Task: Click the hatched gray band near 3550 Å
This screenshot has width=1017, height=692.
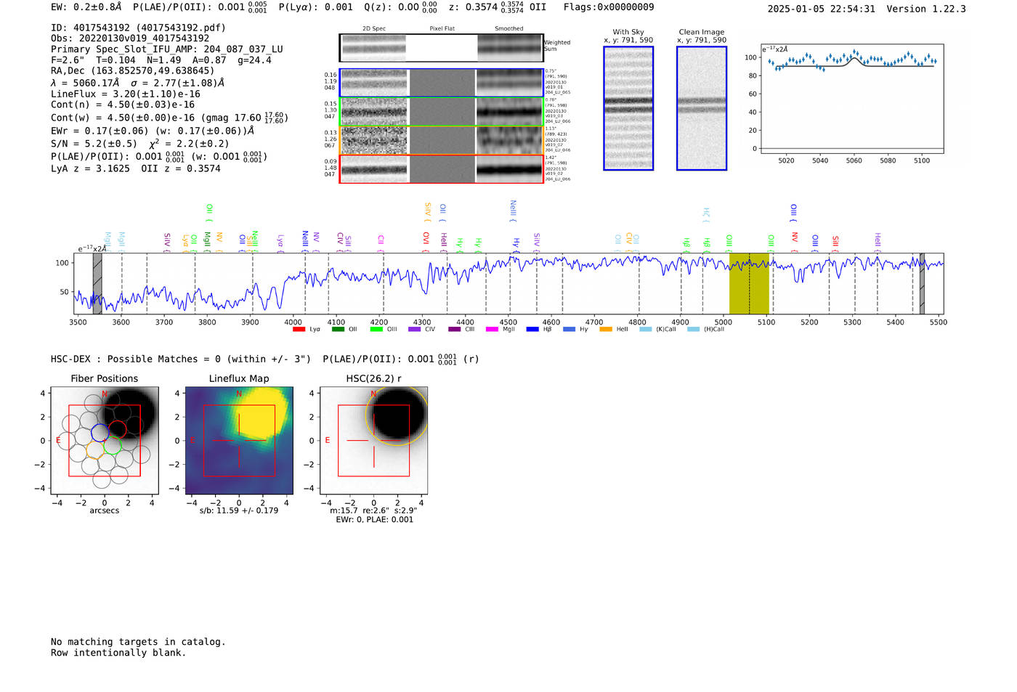Action: pyautogui.click(x=97, y=283)
